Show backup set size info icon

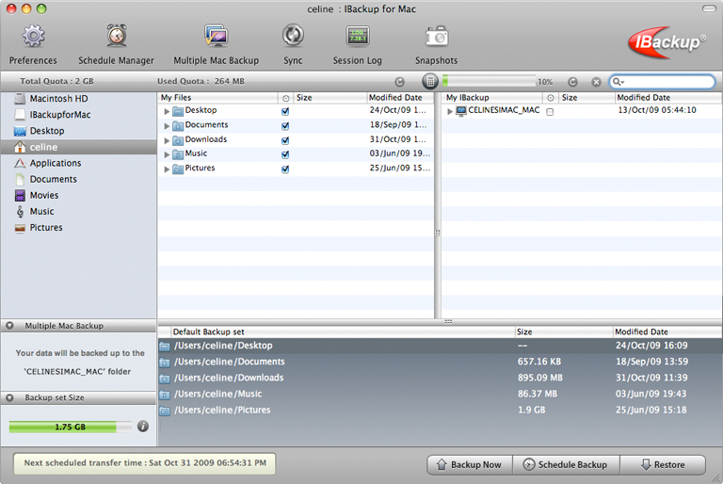[143, 427]
